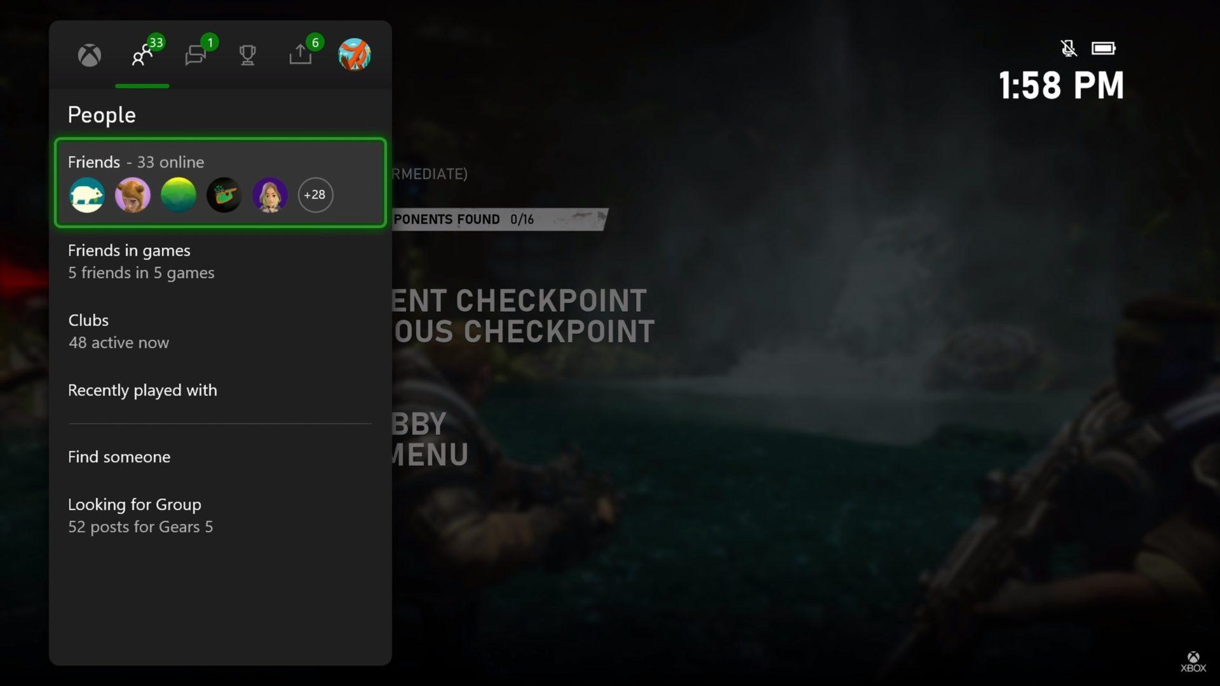Select Recently Played With menu item
This screenshot has height=686, width=1220.
[x=142, y=389]
